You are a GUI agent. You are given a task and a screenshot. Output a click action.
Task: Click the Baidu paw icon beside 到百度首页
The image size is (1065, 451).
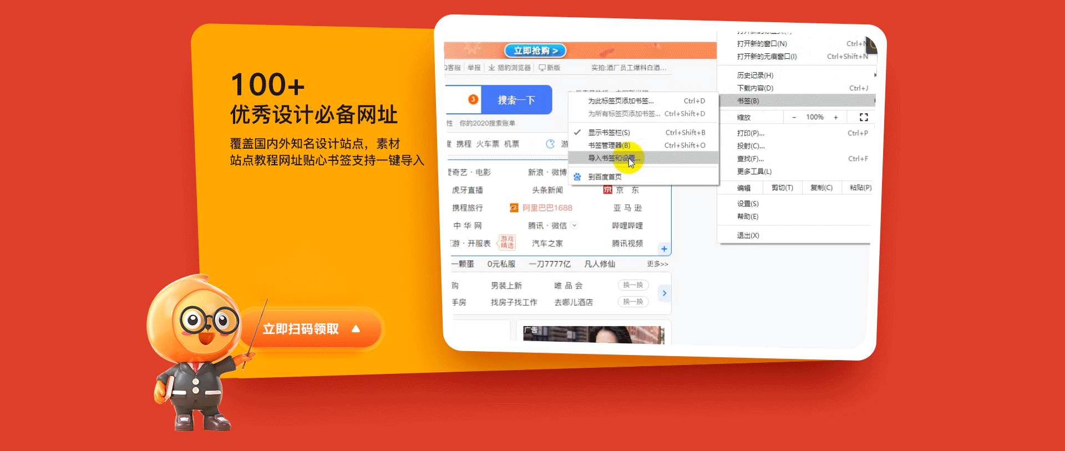(x=577, y=177)
